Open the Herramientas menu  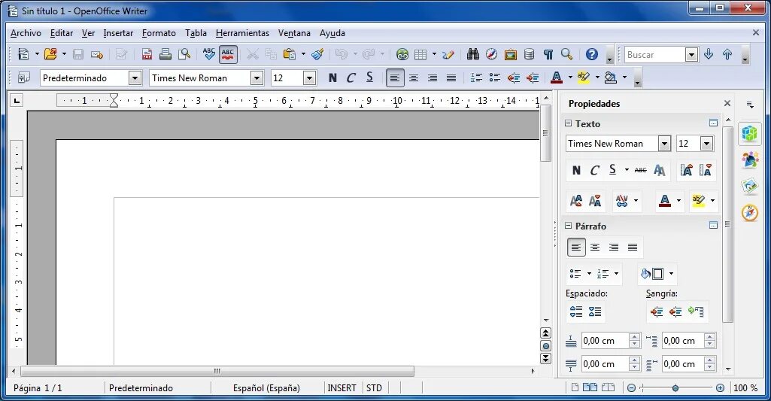242,33
